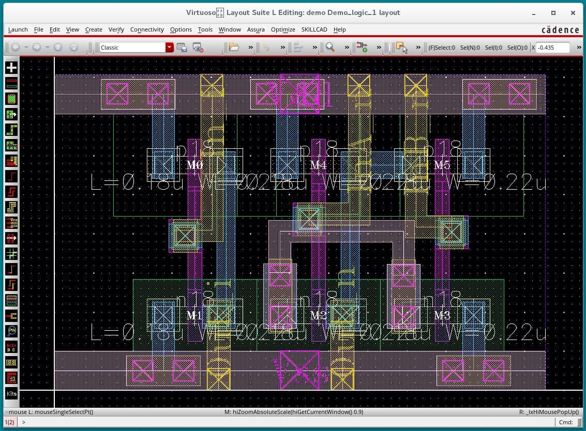The height and width of the screenshot is (431, 586).
Task: Expand hidden items after the folder icon
Action: (250, 48)
